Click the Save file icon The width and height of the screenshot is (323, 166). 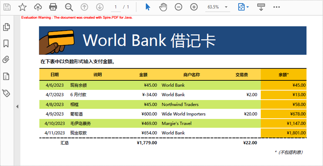[x=7, y=7]
